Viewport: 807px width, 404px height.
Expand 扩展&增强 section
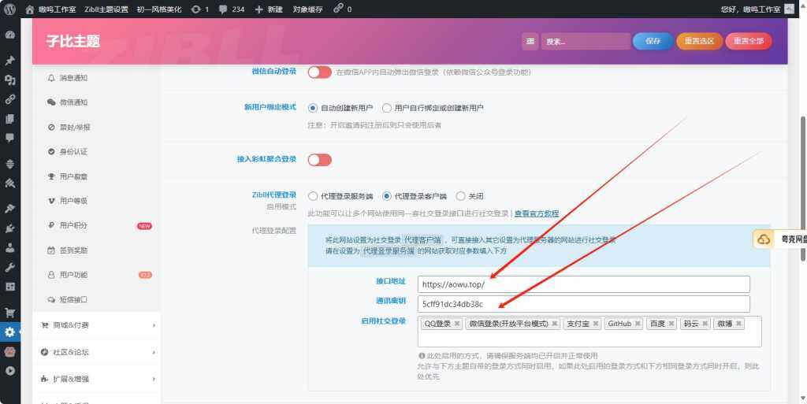97,379
